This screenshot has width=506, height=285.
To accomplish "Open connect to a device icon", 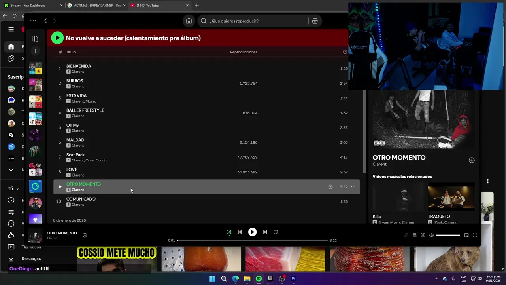I will 423,235.
